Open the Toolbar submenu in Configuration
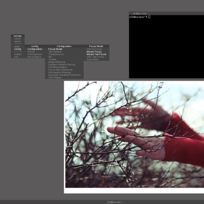204x204 pixels. pyautogui.click(x=64, y=60)
